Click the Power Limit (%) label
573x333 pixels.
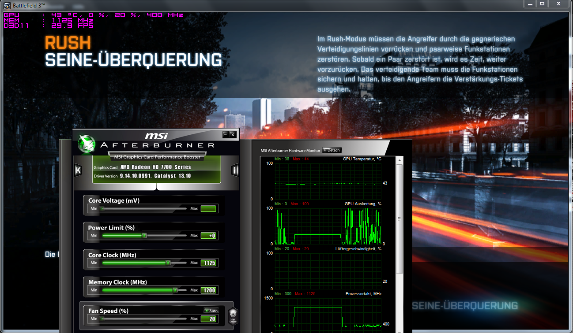(111, 228)
